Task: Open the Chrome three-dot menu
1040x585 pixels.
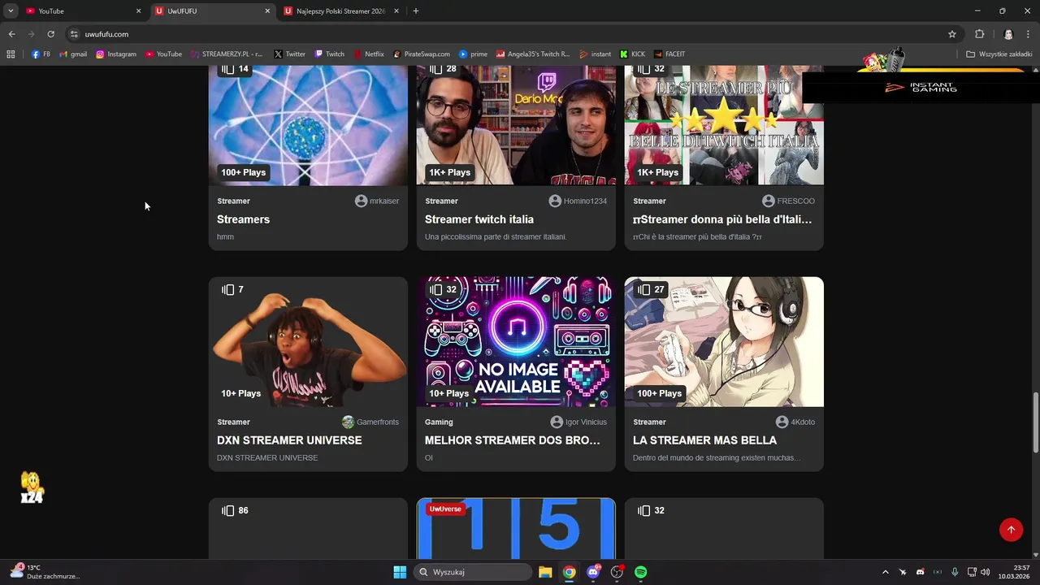Action: coord(1029,34)
